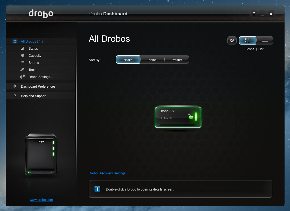Refresh the Drobo list
This screenshot has height=211, width=290.
232,40
